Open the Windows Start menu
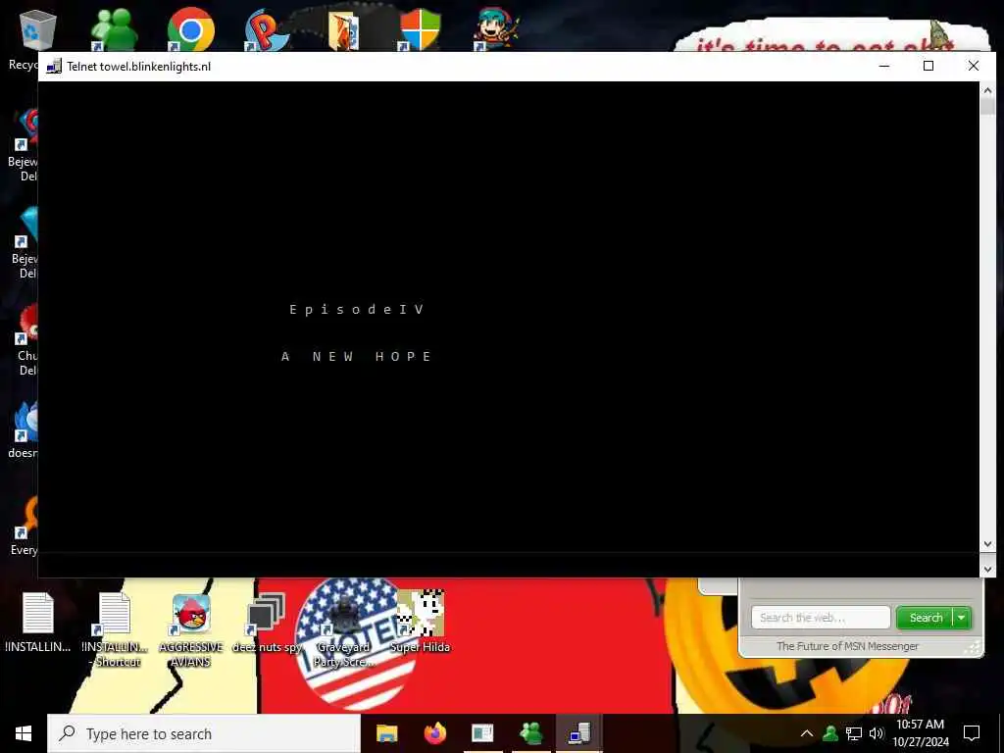1004x753 pixels. (x=24, y=733)
